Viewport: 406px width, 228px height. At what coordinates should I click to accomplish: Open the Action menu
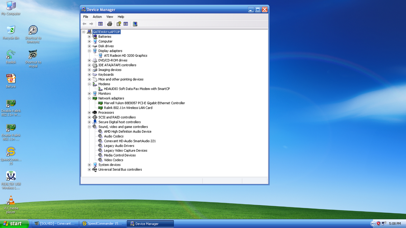click(97, 17)
